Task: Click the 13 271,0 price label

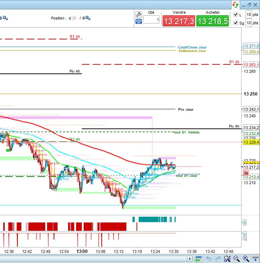Action: tap(251, 46)
